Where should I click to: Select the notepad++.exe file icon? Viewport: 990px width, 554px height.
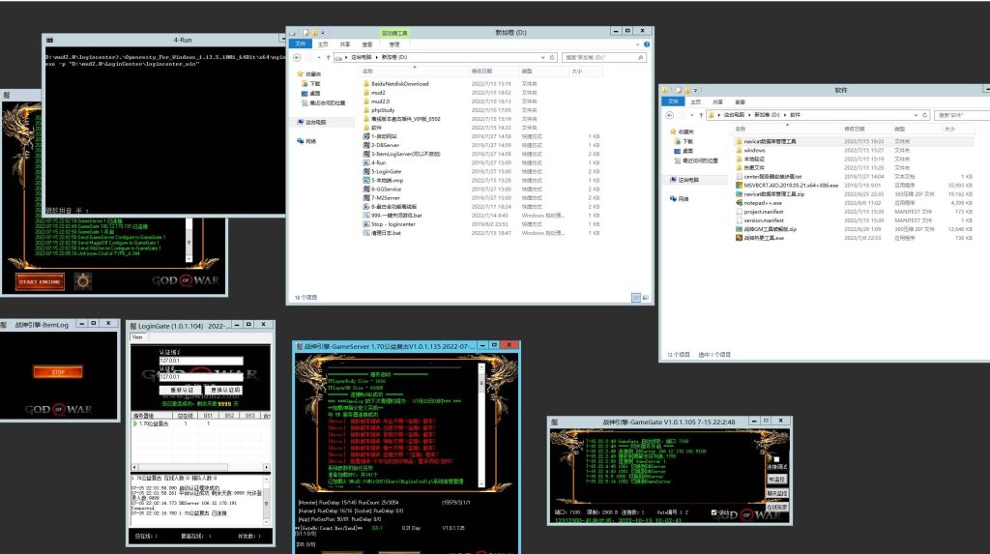point(738,202)
